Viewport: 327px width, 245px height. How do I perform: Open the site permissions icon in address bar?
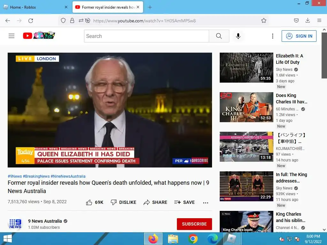tap(81, 20)
